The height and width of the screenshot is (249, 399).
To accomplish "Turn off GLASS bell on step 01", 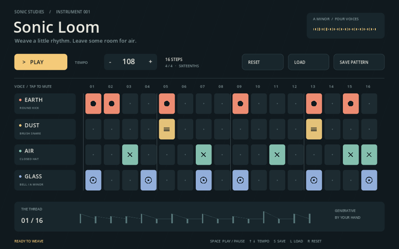I will coord(94,180).
